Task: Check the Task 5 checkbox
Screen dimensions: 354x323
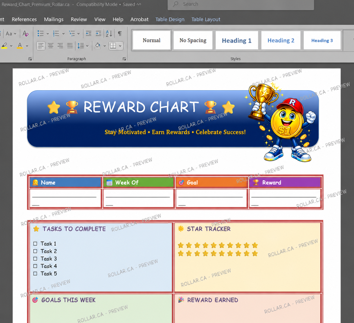Action: [35, 274]
